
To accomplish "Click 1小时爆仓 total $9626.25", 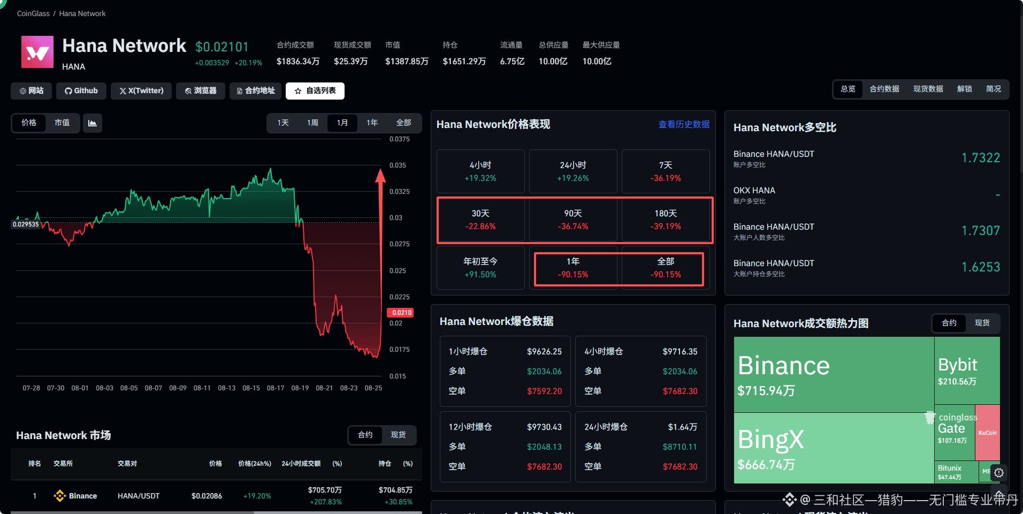I will point(544,352).
